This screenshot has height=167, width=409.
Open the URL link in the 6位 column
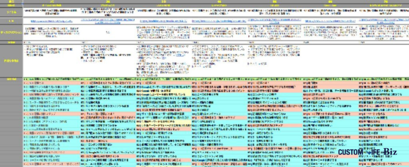(x=330, y=21)
